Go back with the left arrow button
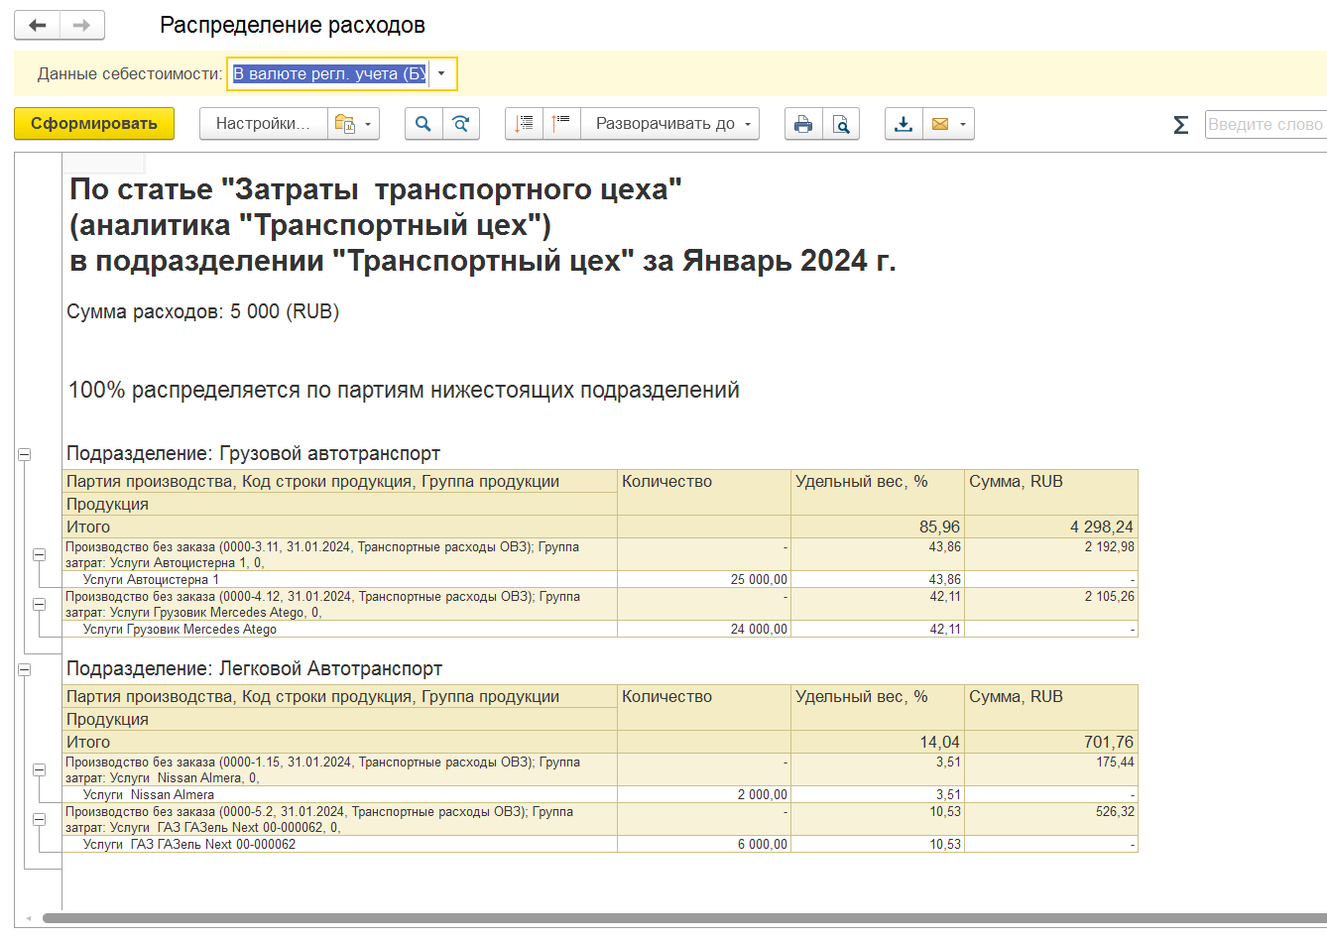This screenshot has height=940, width=1327. pos(38,25)
